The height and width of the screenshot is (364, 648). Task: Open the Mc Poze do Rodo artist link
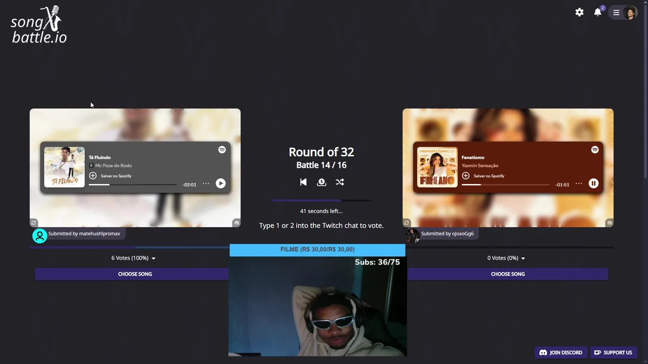(113, 165)
